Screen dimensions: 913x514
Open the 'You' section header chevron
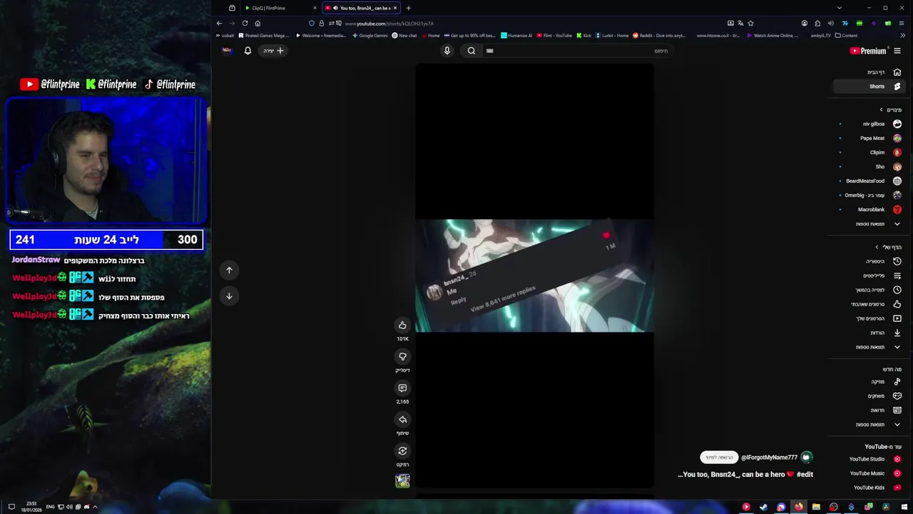point(877,247)
